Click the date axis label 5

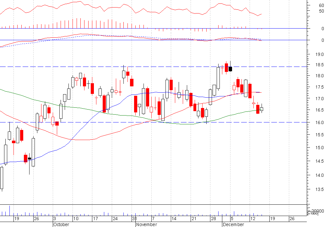(x=232, y=219)
